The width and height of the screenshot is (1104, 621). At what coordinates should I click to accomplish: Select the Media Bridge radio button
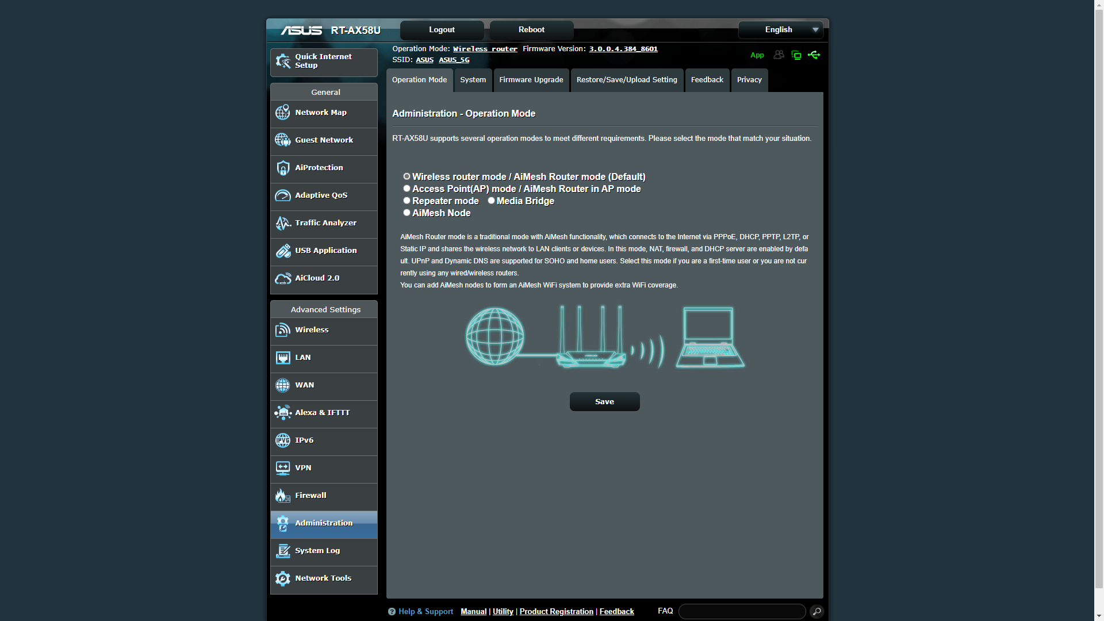point(491,201)
